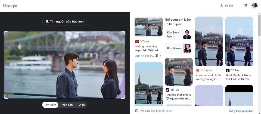Image resolution: width=261 pixels, height=114 pixels.
Task: Click Gửi ý kiến phản hồi link
Action: click(241, 111)
